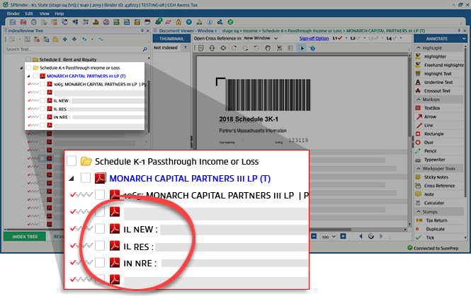Open the Edit menu
The height and width of the screenshot is (296, 471).
(29, 13)
